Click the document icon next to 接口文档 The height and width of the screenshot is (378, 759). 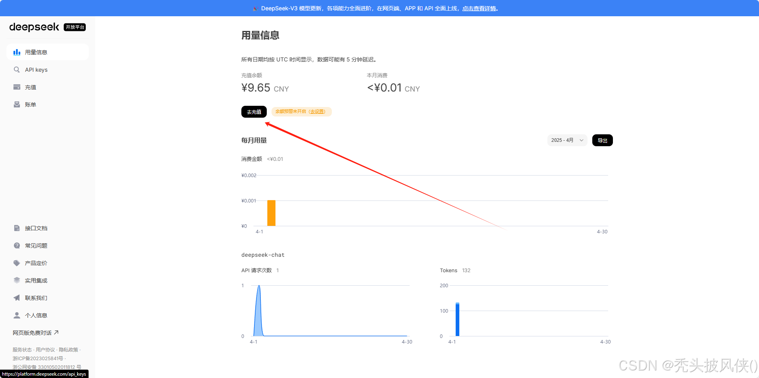(x=17, y=228)
